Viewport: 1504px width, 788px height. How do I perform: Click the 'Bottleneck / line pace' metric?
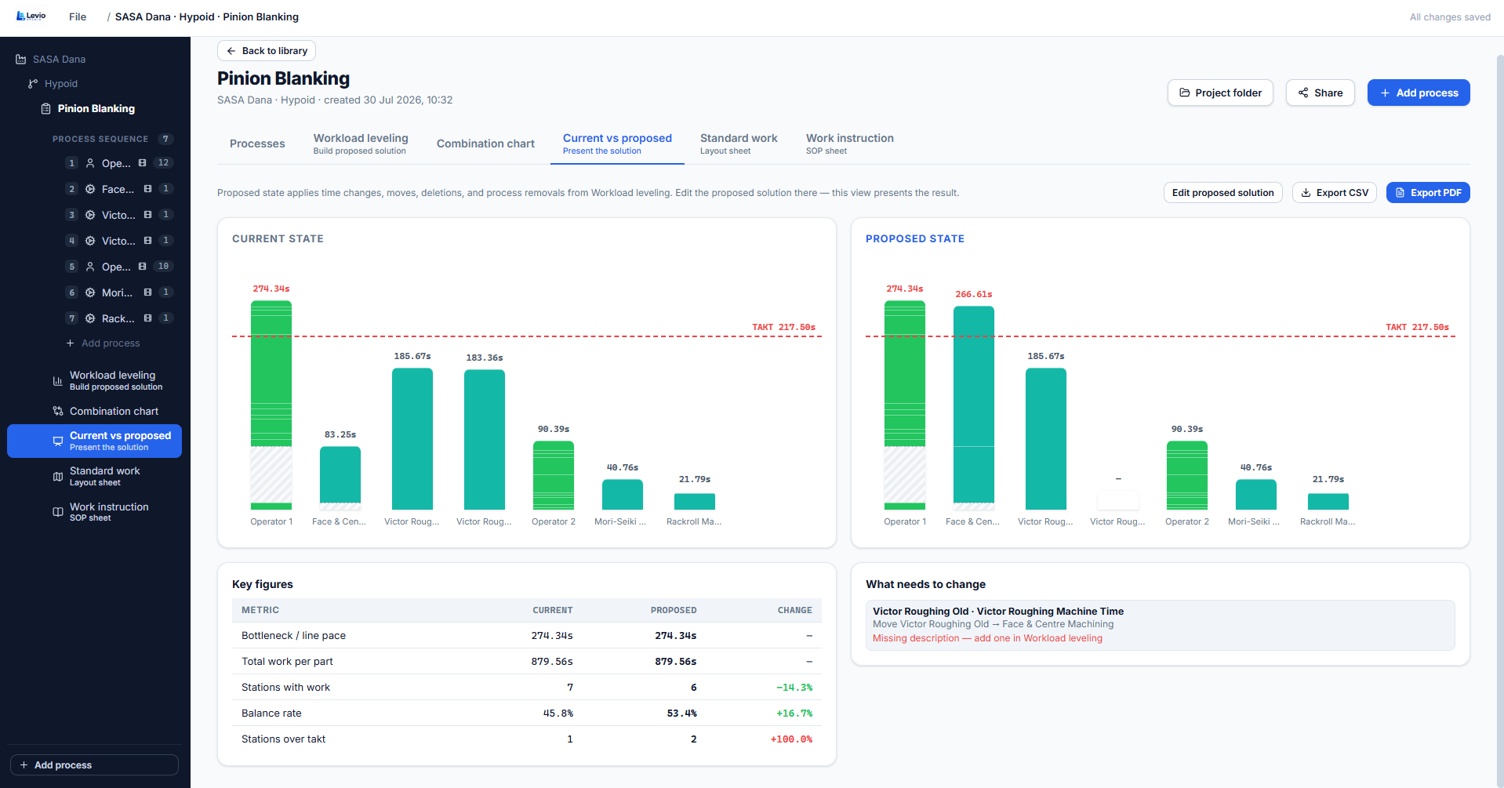tap(293, 636)
